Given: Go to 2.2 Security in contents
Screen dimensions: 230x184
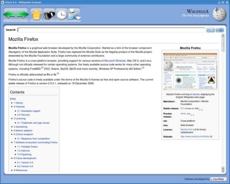Looking at the screenshot, I should click(x=23, y=115).
